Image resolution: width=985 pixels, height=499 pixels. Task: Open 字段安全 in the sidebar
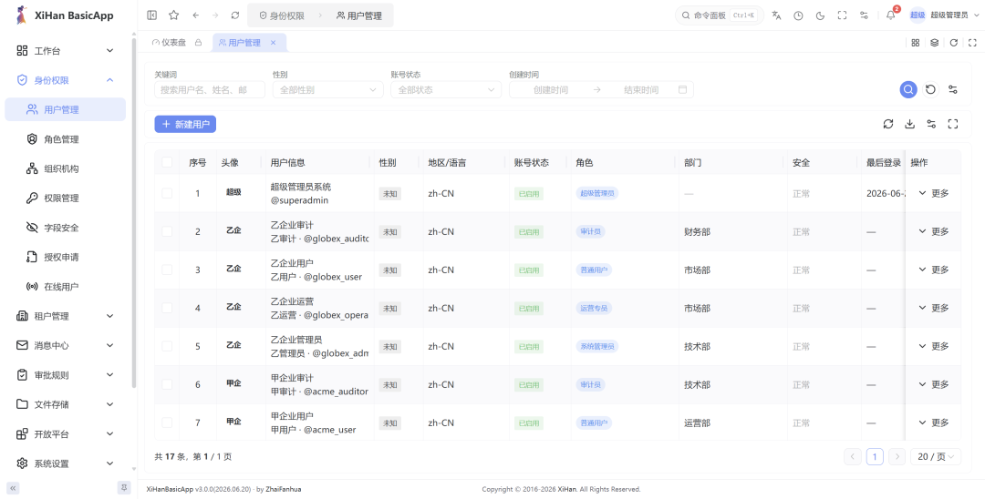pos(66,228)
